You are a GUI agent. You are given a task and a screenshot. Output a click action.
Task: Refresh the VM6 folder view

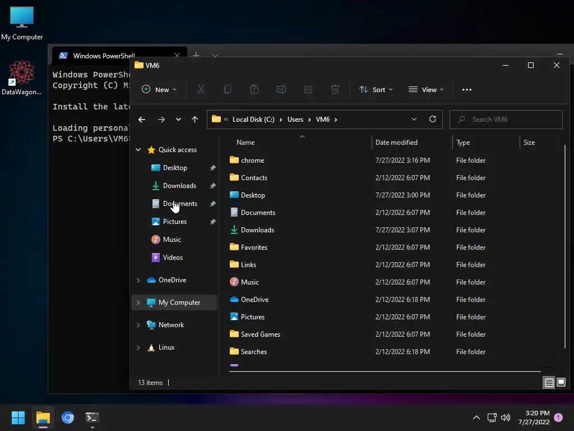433,119
